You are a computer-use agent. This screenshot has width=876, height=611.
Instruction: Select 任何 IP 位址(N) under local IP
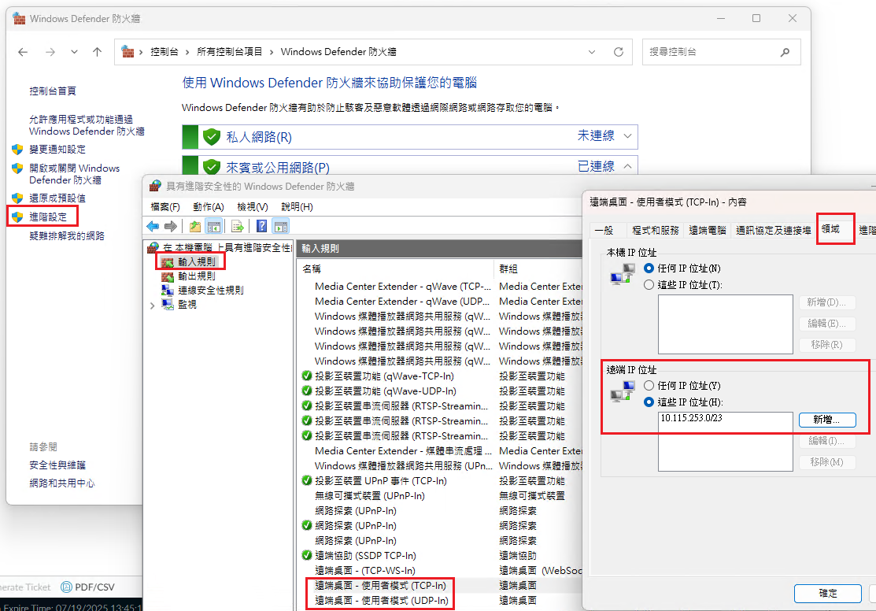649,268
